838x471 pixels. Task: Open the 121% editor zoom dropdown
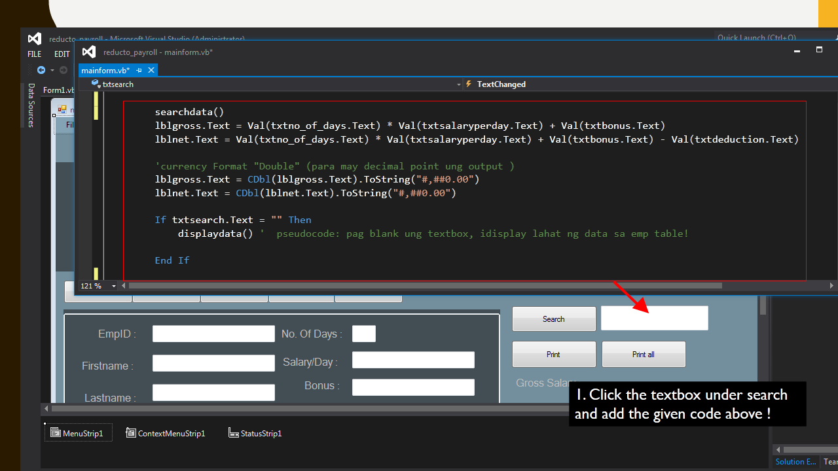tap(113, 285)
